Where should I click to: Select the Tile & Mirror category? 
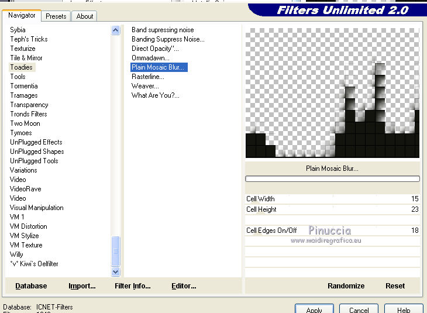click(x=26, y=58)
